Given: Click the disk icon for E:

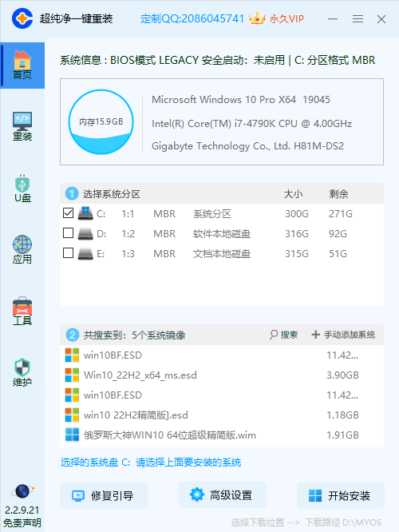Looking at the screenshot, I should point(85,254).
